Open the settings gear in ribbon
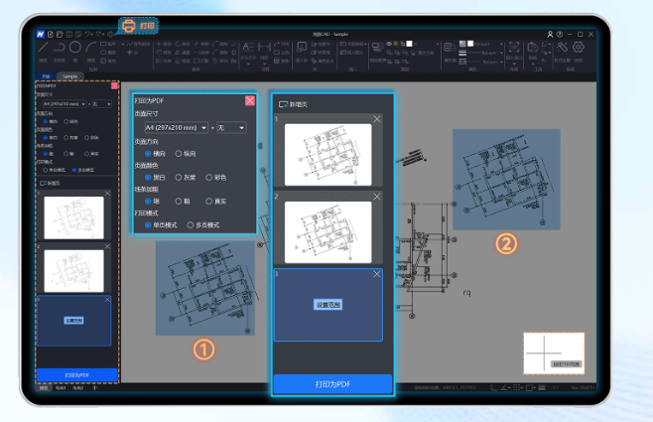The height and width of the screenshot is (422, 653). click(x=578, y=47)
